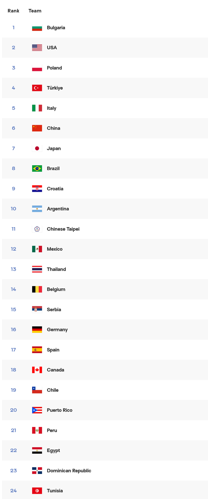Click the Chinese Taipei emblem icon

click(x=37, y=229)
